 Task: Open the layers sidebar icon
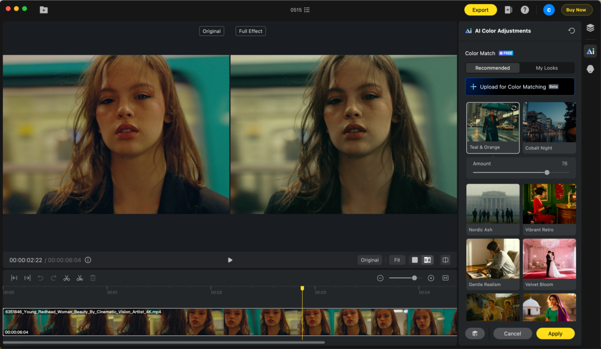click(x=590, y=28)
